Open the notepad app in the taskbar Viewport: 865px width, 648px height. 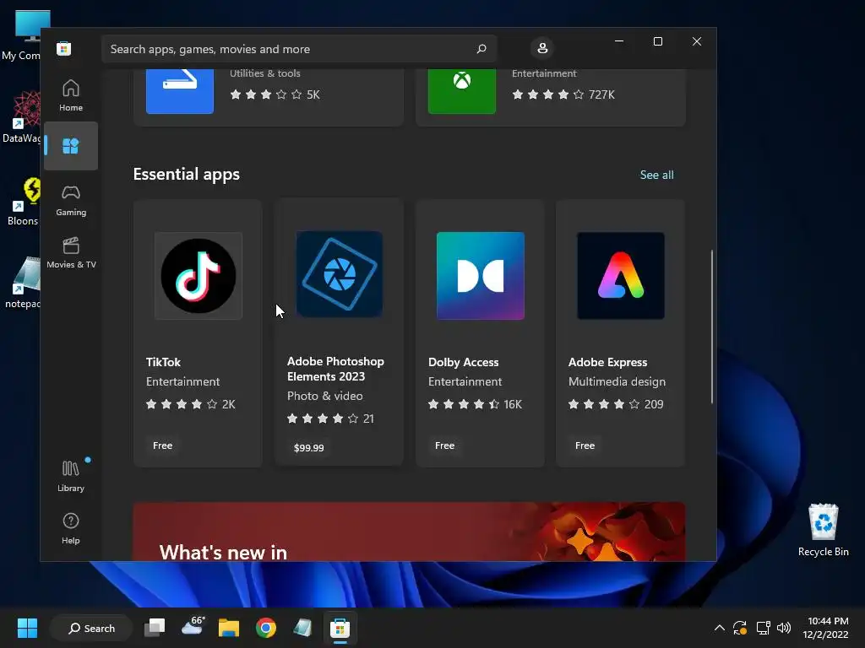coord(302,628)
